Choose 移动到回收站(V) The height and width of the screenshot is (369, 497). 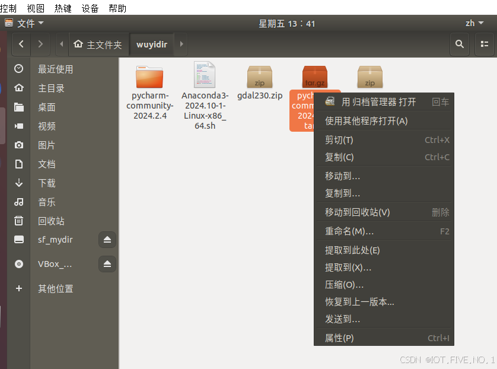384,212
